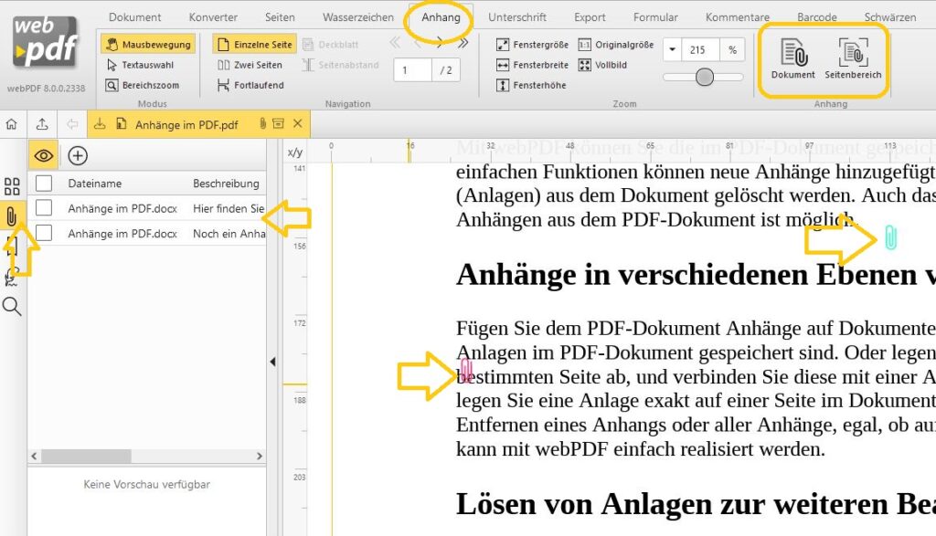
Task: Open the Kommentare ribbon tab
Action: pos(737,16)
